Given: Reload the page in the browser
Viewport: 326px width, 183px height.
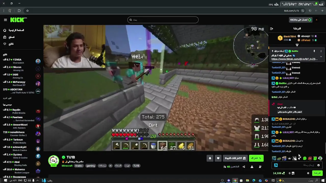Looking at the screenshot, I should click(310, 11).
